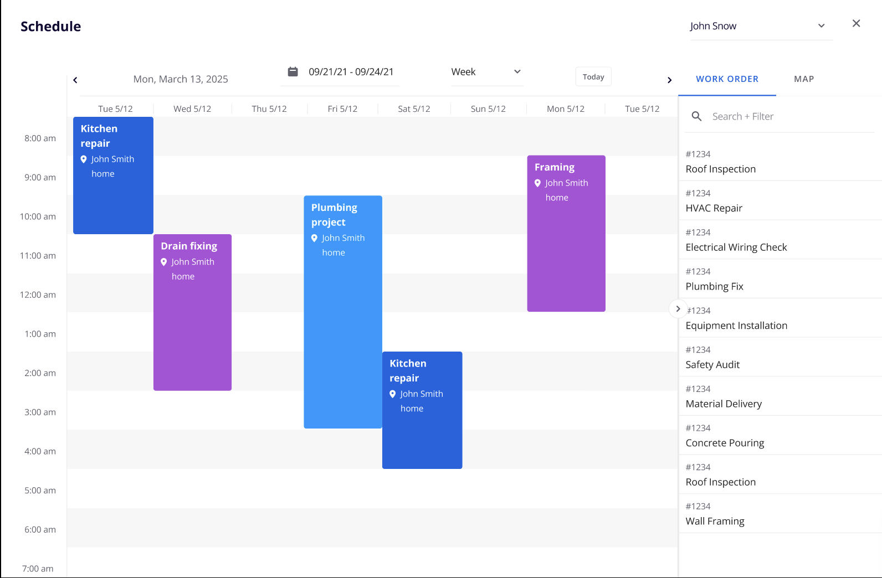
Task: Jump to today with Today button
Action: (x=593, y=77)
